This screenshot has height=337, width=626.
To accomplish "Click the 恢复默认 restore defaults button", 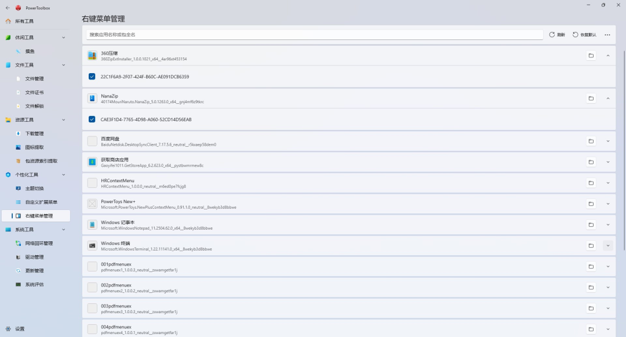I will 584,35.
